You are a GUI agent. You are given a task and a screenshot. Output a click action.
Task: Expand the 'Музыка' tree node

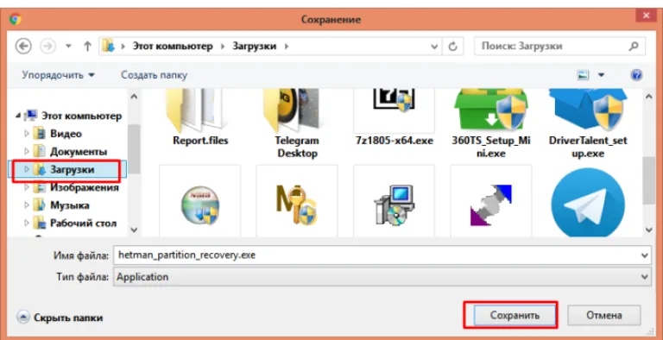coord(27,205)
